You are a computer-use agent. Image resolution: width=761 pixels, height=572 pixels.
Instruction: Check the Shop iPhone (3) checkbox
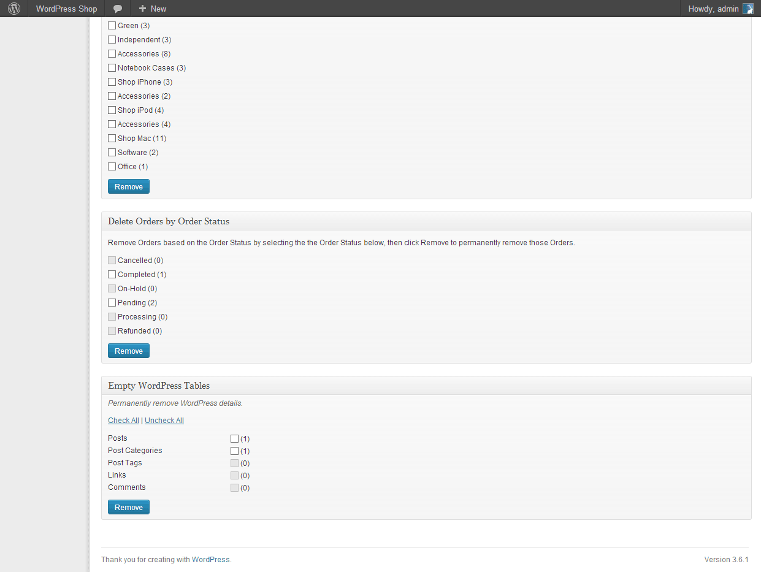coord(112,82)
